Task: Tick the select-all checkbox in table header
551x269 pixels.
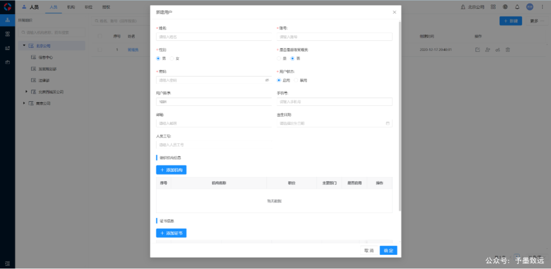Action: [x=100, y=36]
